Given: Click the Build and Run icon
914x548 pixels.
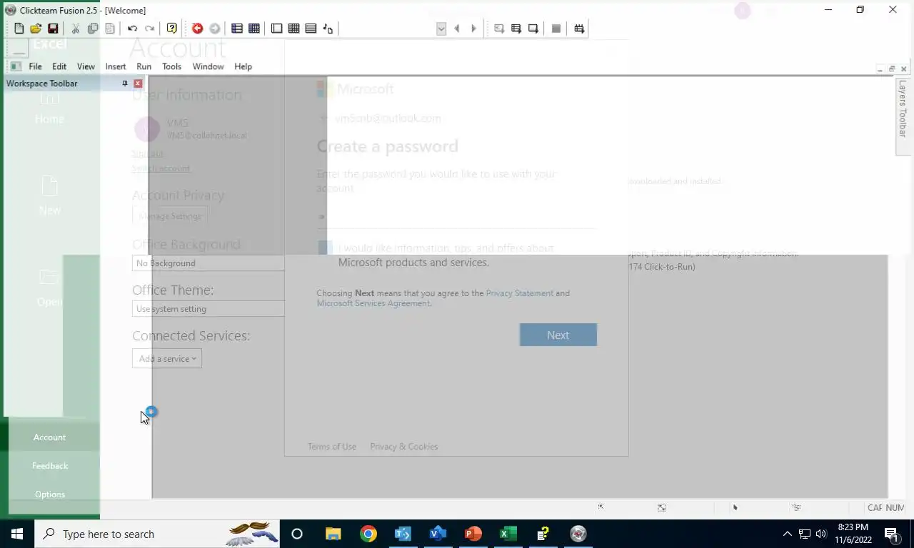Looking at the screenshot, I should click(x=579, y=29).
